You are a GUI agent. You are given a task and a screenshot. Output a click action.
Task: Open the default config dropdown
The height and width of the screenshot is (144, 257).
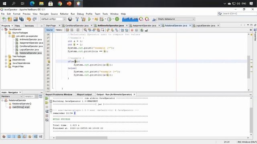[x=53, y=19]
